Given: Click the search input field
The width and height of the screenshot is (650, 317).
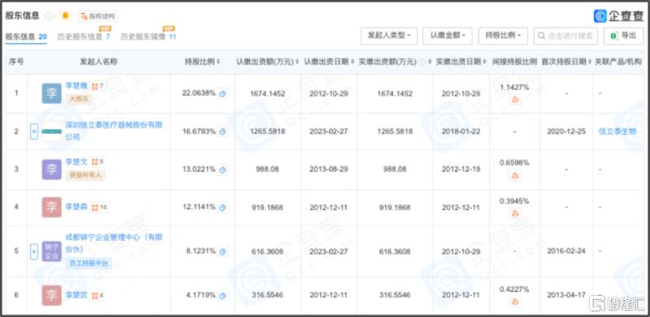Looking at the screenshot, I should [565, 36].
